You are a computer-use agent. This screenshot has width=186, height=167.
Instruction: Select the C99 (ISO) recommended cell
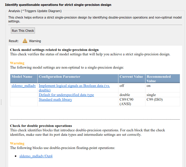tap(155, 100)
